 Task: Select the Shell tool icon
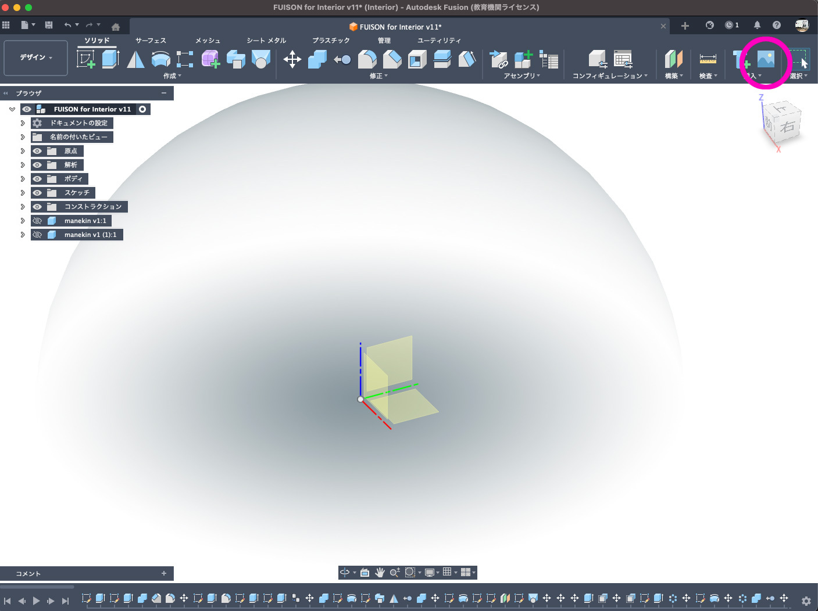pos(417,59)
